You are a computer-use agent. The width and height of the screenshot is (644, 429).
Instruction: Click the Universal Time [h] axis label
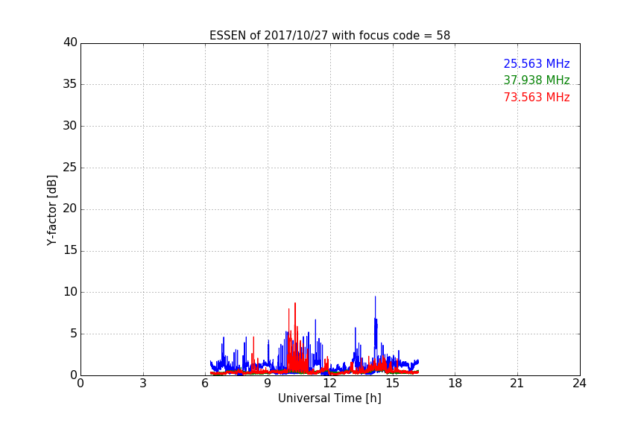coord(329,398)
